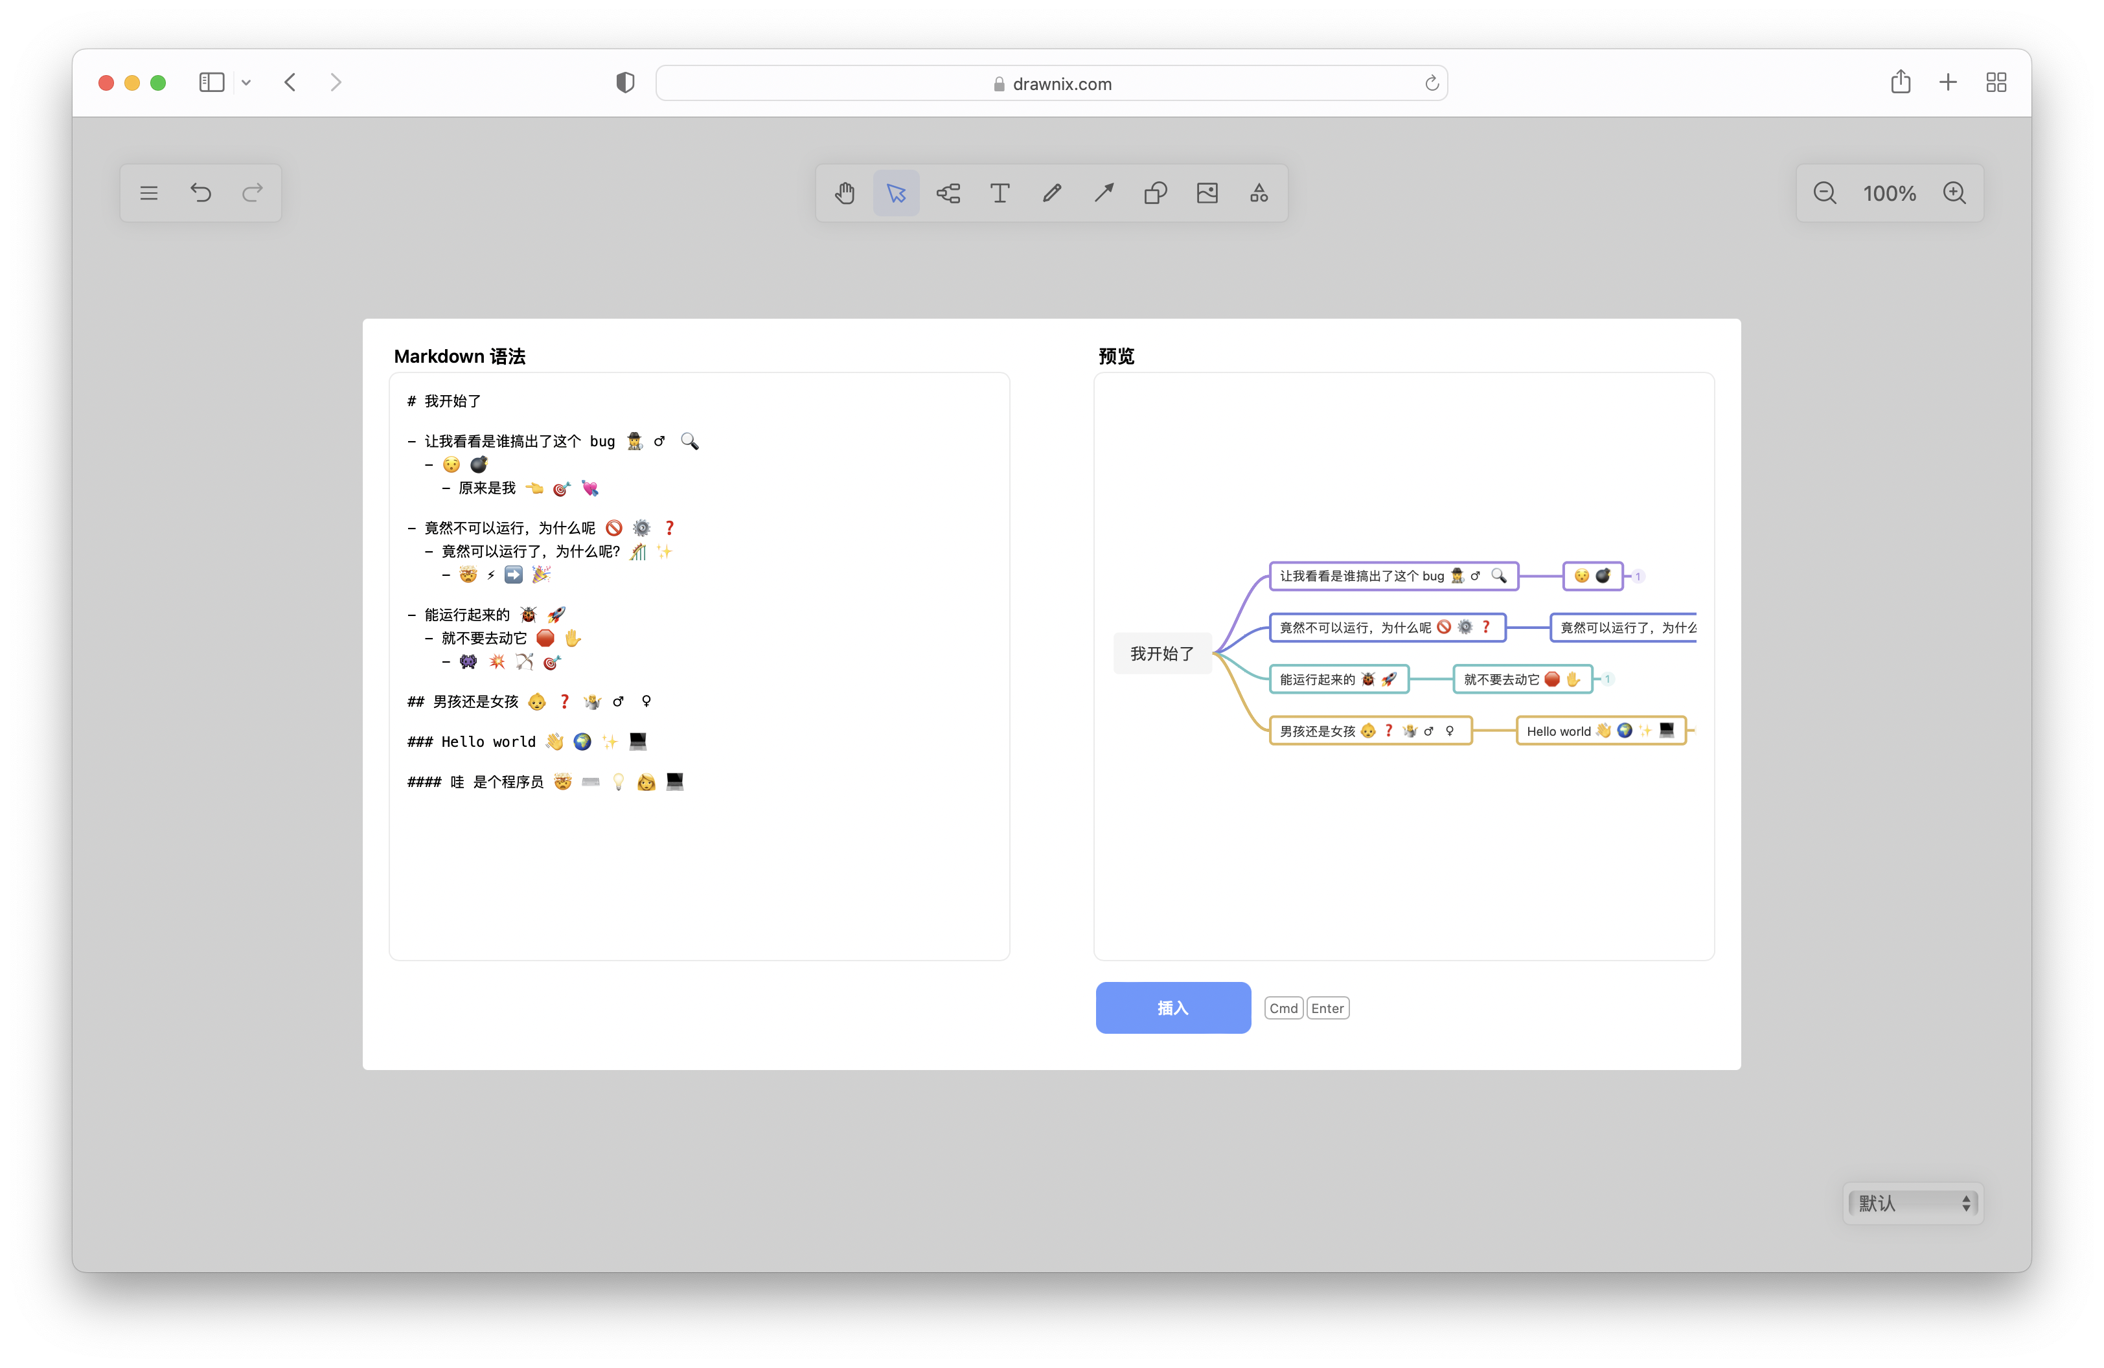Select the arrow selection tool
Viewport: 2104px width, 1368px height.
point(897,192)
